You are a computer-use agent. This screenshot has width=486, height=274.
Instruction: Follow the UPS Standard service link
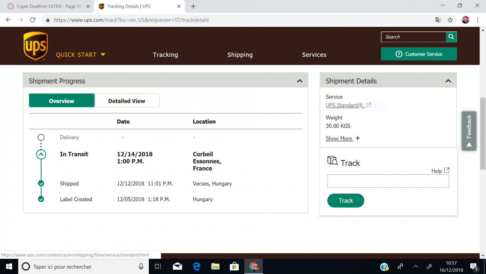tap(344, 105)
